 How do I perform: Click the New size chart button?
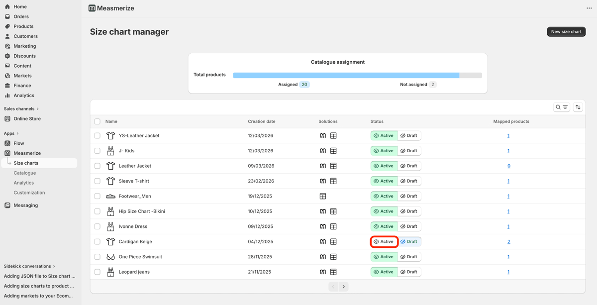coord(566,32)
